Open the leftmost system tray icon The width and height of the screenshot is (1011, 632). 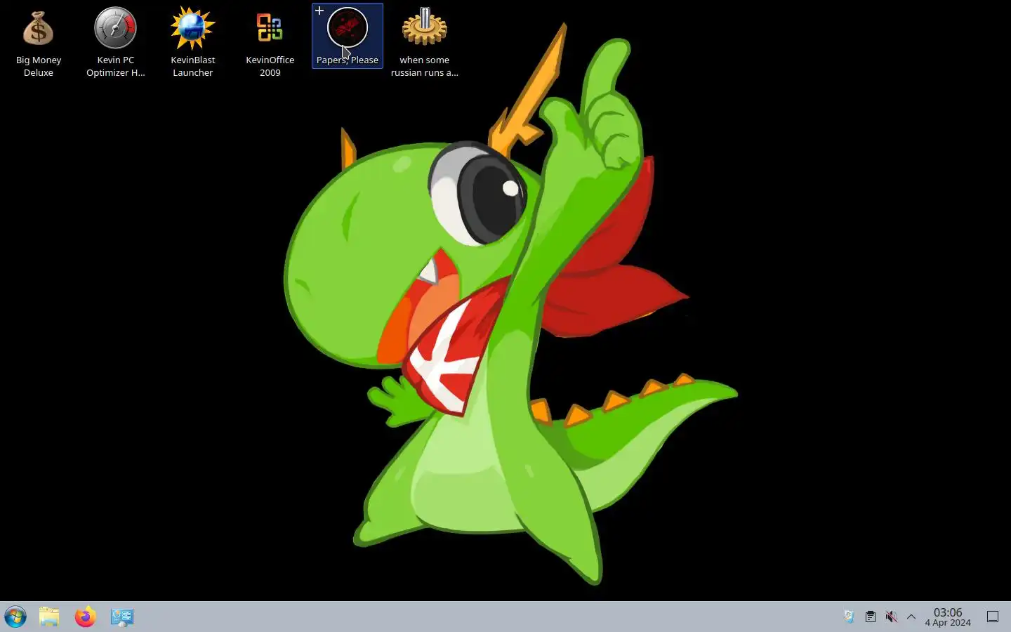849,617
